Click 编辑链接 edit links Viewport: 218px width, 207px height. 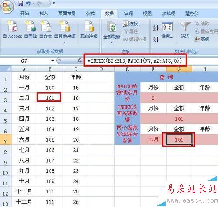tap(135, 39)
